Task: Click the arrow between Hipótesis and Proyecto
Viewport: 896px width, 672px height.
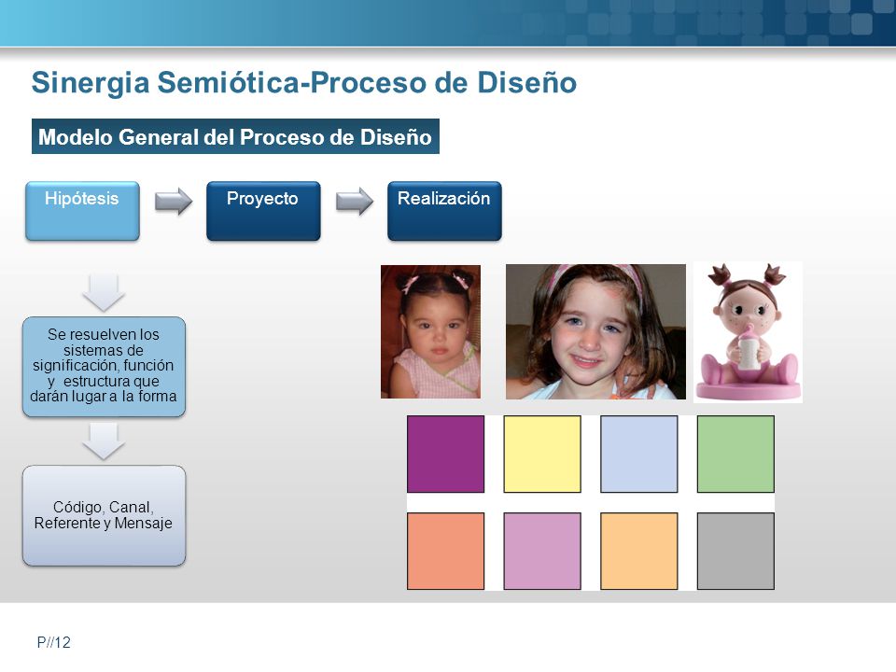Action: (174, 202)
